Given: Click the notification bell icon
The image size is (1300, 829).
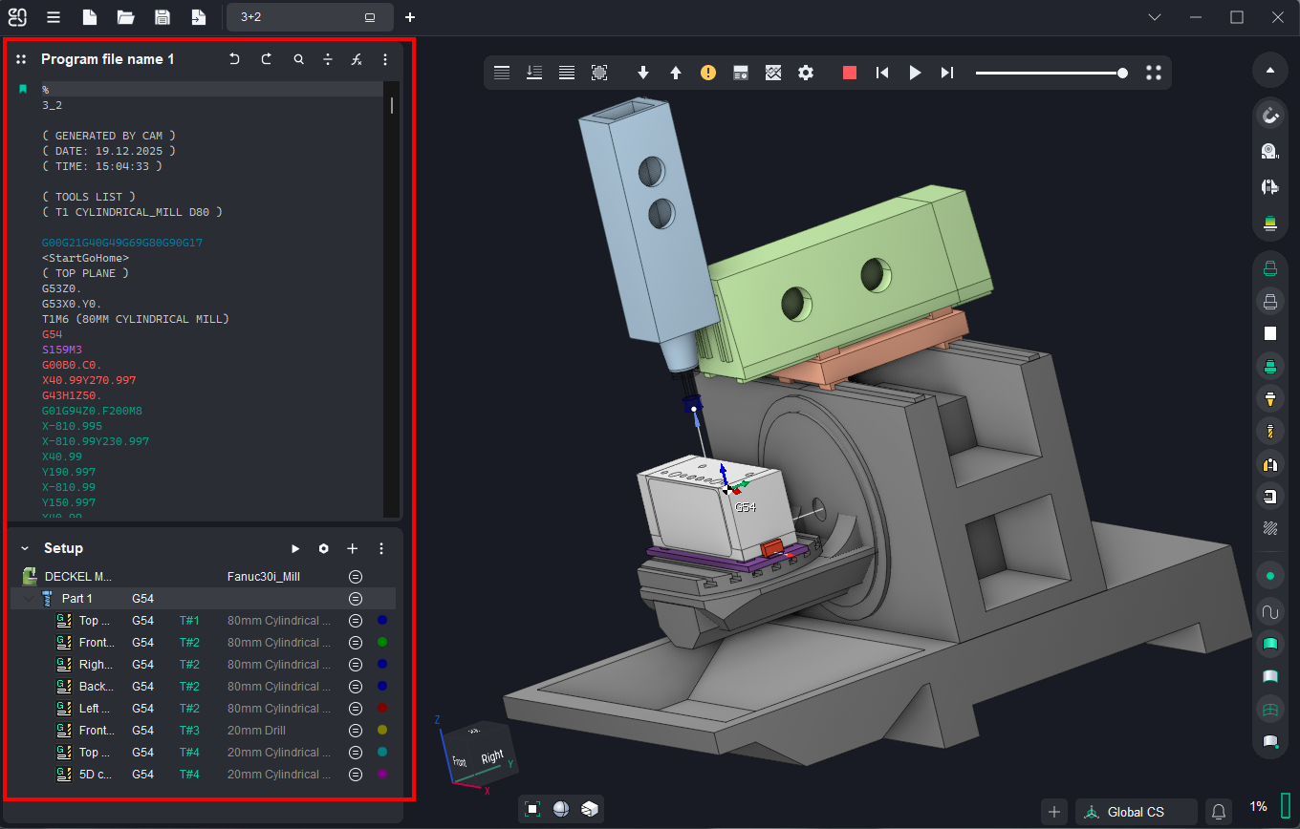Looking at the screenshot, I should point(1219,812).
